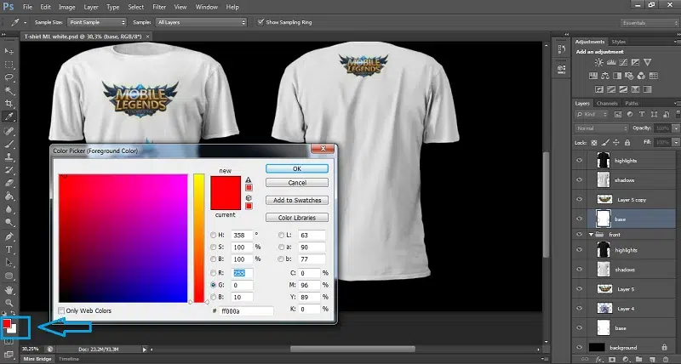681x364 pixels.
Task: Click the new color preview swatch
Action: (x=226, y=185)
